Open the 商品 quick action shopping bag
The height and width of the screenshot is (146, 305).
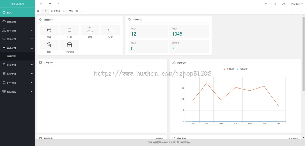click(49, 30)
